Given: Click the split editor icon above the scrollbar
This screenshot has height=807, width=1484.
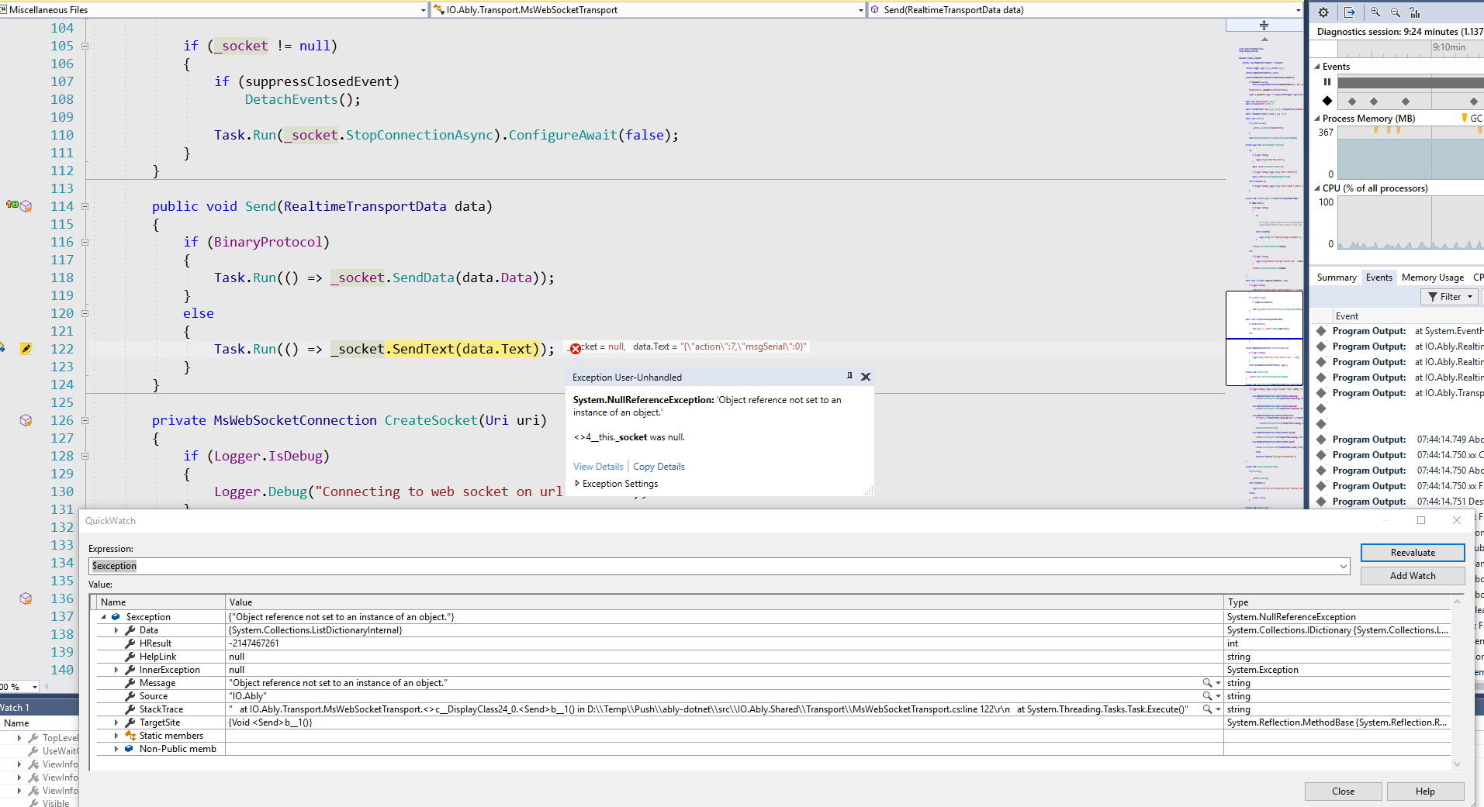Looking at the screenshot, I should (x=1264, y=25).
